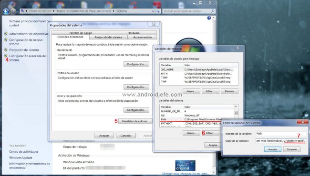The width and height of the screenshot is (310, 176).
Task: Click shield icon beside Administrador de dispositivos
Action: 6,34
